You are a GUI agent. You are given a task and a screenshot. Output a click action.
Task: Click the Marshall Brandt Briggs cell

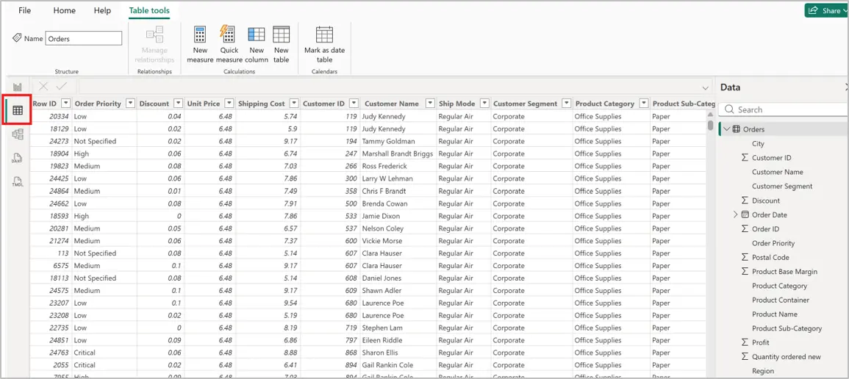[x=398, y=154]
